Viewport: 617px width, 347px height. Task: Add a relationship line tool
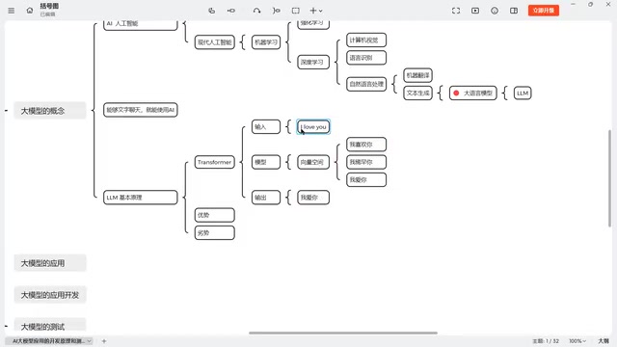click(257, 11)
